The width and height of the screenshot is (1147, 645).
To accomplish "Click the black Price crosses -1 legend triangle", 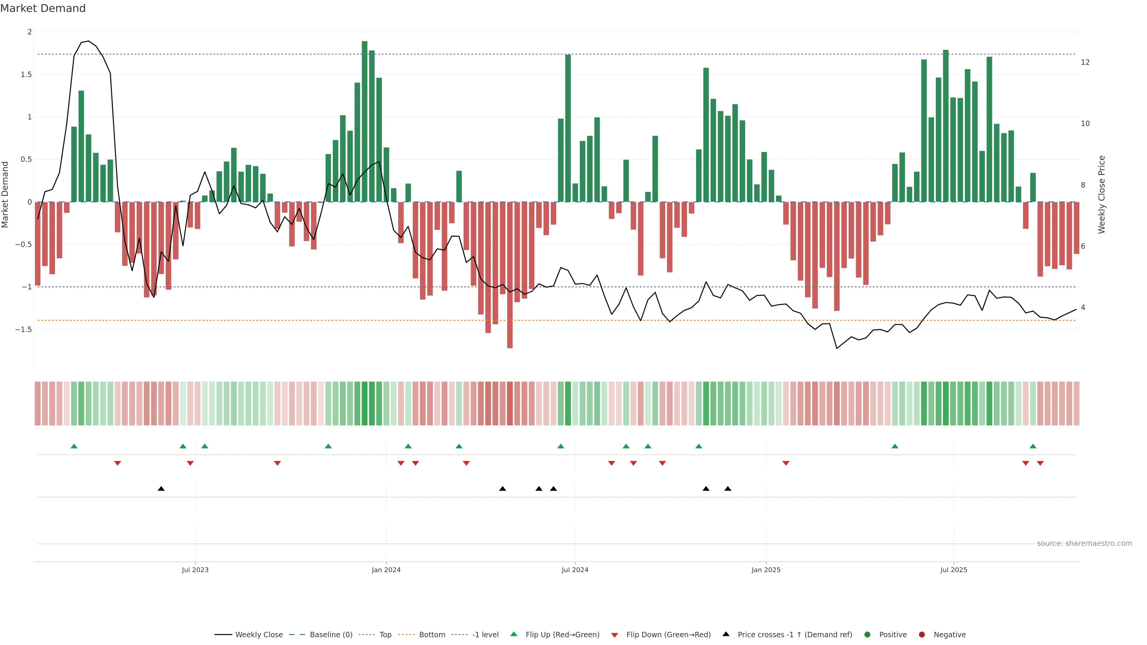I will pos(726,634).
